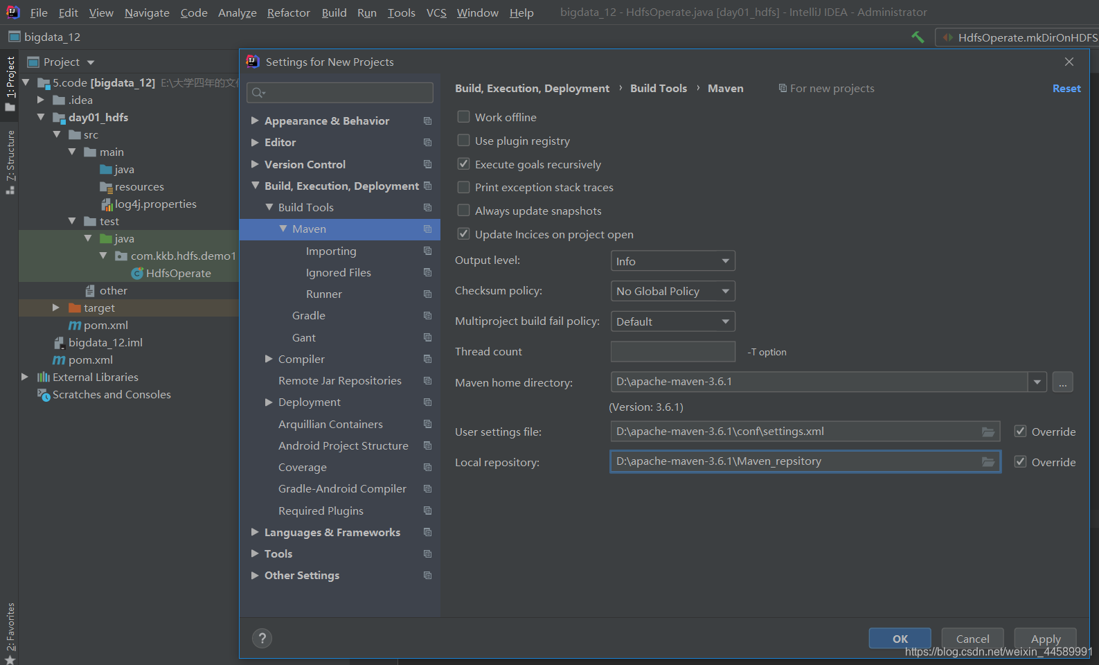
Task: Select Importing under Maven settings
Action: pos(331,251)
